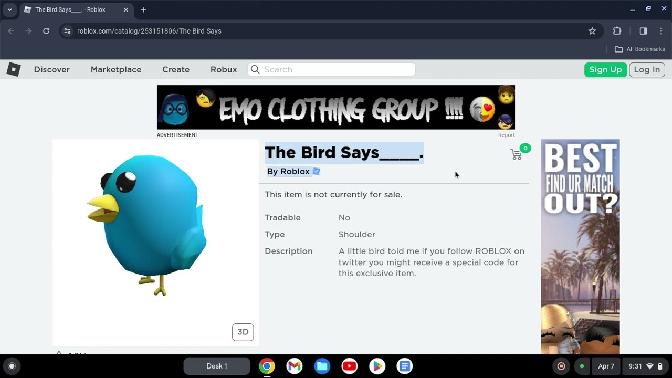Image resolution: width=672 pixels, height=378 pixels.
Task: Open All Bookmarks folder
Action: click(x=640, y=49)
